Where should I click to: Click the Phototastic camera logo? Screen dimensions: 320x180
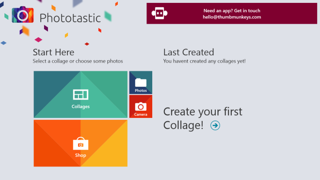point(23,15)
